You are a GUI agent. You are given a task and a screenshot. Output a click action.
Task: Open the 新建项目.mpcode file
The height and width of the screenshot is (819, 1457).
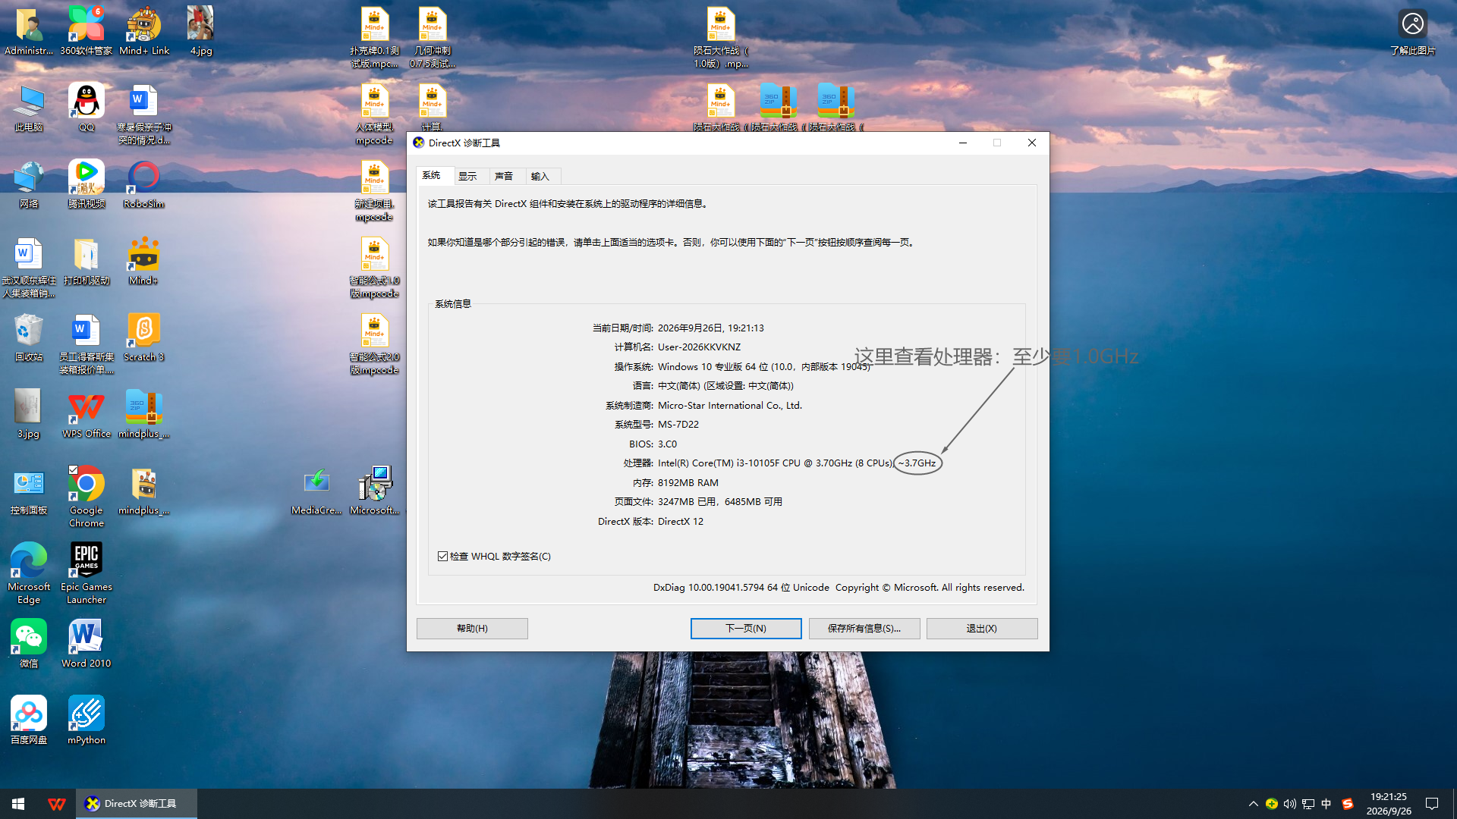point(375,190)
